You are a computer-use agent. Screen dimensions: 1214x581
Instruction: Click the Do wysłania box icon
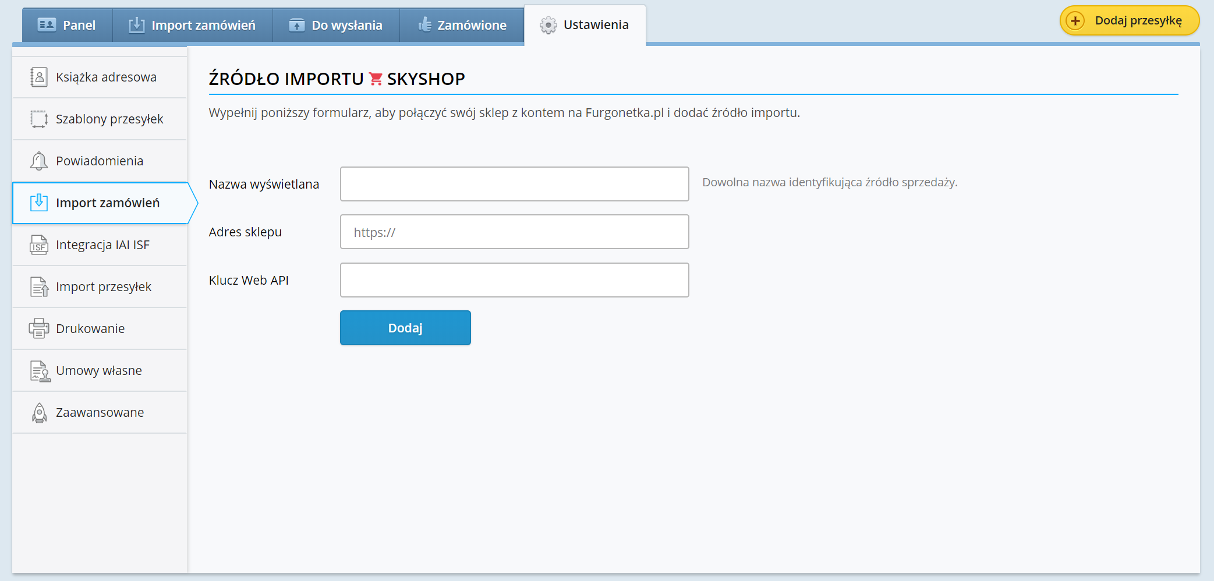click(x=297, y=25)
